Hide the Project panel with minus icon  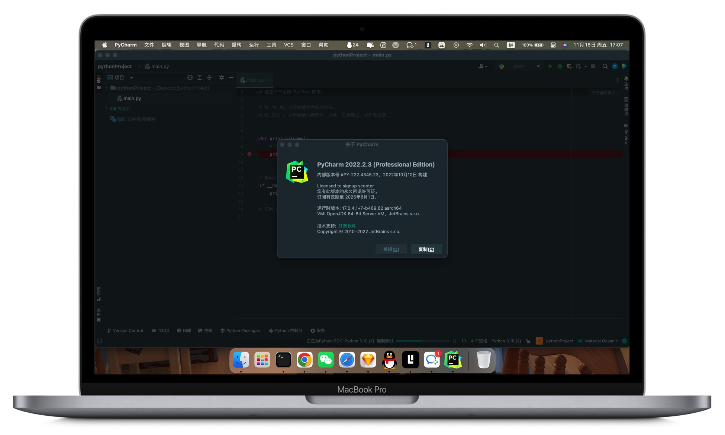231,77
